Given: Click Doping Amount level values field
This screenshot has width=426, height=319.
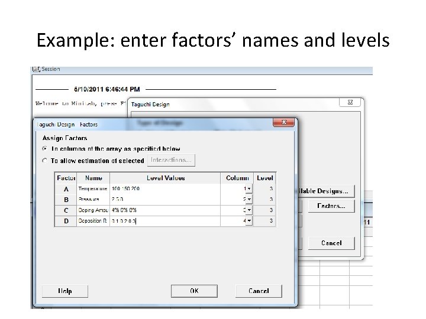Looking at the screenshot, I should [165, 210].
